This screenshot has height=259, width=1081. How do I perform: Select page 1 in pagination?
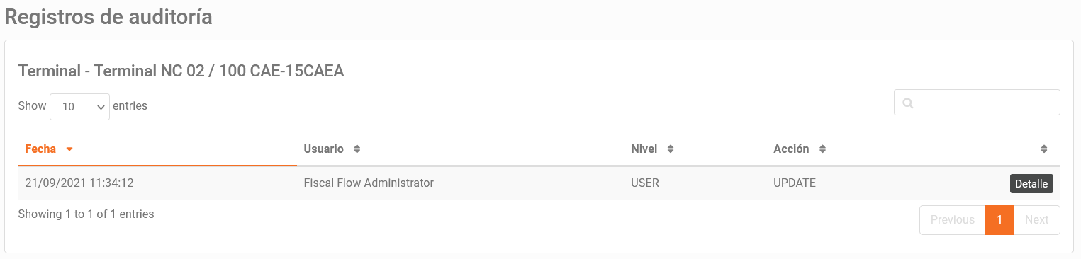tap(999, 220)
